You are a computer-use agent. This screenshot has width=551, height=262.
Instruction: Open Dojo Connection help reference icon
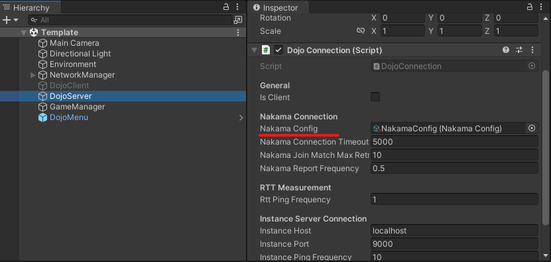point(506,50)
